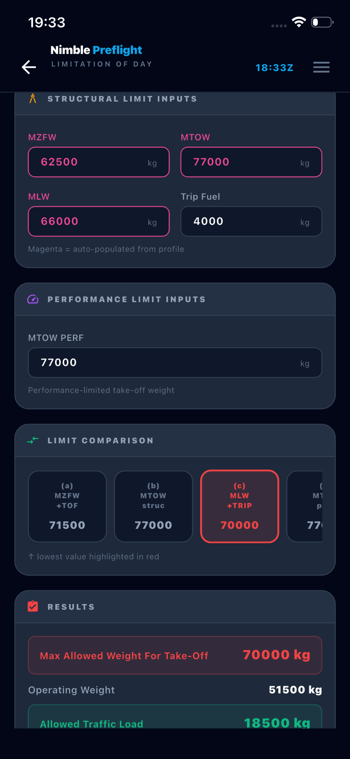Select the (a) MZFW +TOF card
The width and height of the screenshot is (350, 759).
[67, 506]
